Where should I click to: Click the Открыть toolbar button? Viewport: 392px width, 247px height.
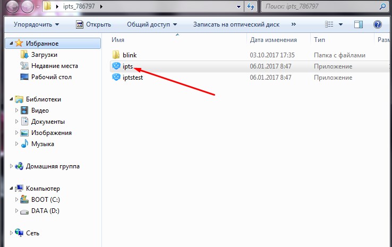click(x=93, y=24)
